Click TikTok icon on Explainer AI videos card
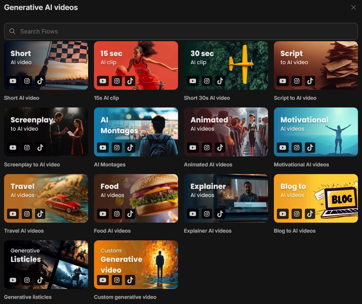The height and width of the screenshot is (304, 362). click(220, 214)
